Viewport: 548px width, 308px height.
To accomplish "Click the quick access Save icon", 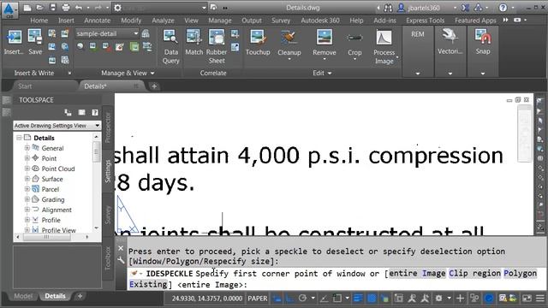I will click(x=53, y=8).
